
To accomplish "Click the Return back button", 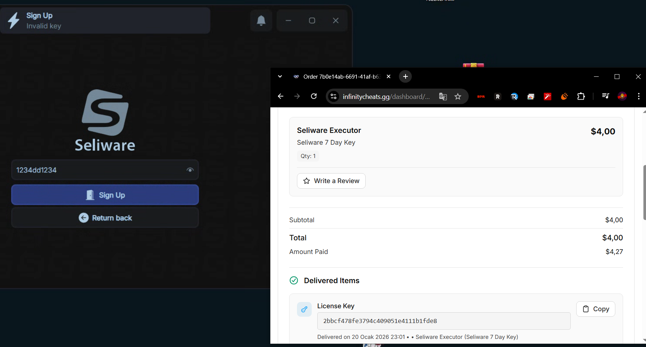I will tap(105, 218).
